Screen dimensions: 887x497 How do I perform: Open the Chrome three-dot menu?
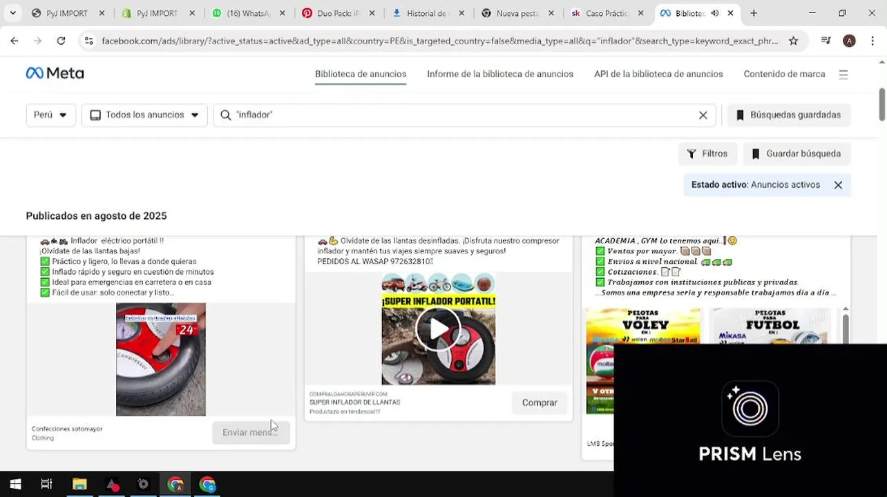[873, 41]
